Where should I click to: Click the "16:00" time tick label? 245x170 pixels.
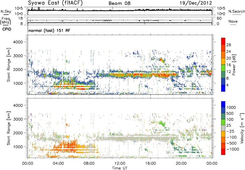click(x=150, y=164)
